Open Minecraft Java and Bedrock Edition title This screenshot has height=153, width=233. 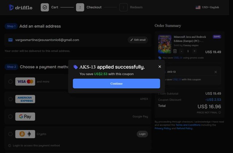[x=190, y=39]
